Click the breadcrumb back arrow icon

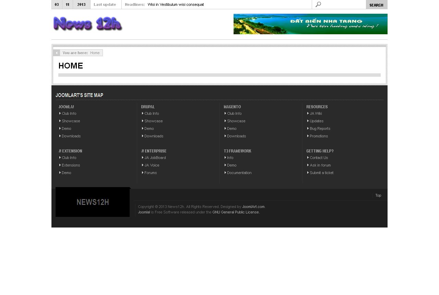click(x=57, y=53)
